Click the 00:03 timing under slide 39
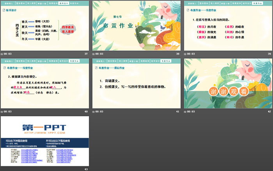The image size is (273, 171). point(191,54)
